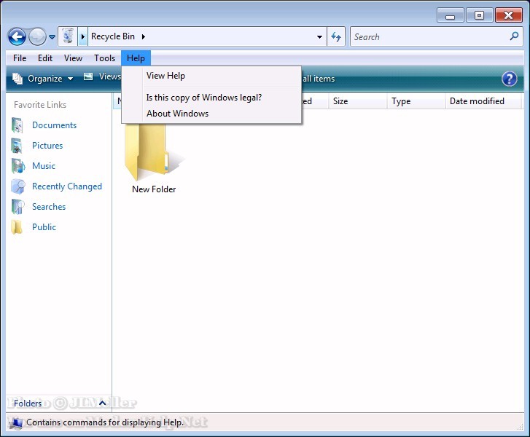
Task: Click the magnifying glass search icon
Action: coord(514,36)
